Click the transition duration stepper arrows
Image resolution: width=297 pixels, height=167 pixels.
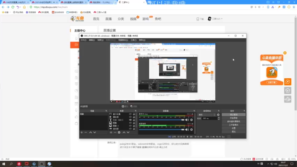pyautogui.click(x=219, y=118)
